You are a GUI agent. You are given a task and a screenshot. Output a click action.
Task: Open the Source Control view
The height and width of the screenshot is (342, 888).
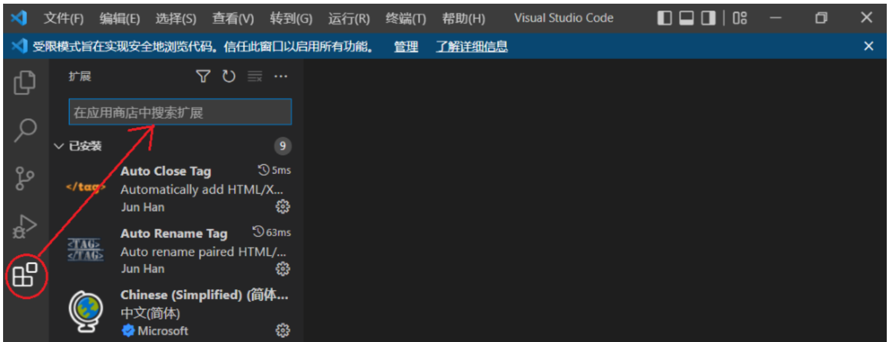(x=25, y=178)
